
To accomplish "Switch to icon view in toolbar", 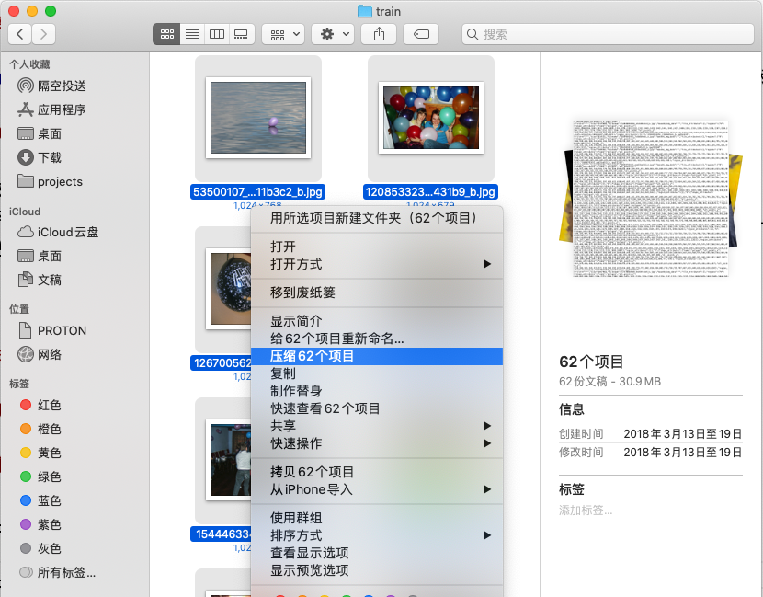I will click(x=166, y=34).
